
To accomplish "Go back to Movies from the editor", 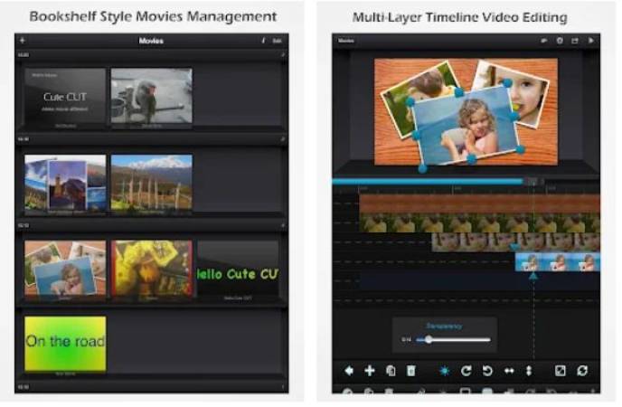I will [345, 41].
